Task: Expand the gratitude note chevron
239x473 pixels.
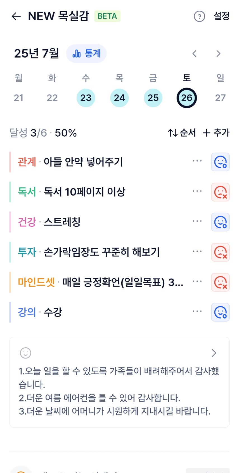Action: (x=214, y=353)
